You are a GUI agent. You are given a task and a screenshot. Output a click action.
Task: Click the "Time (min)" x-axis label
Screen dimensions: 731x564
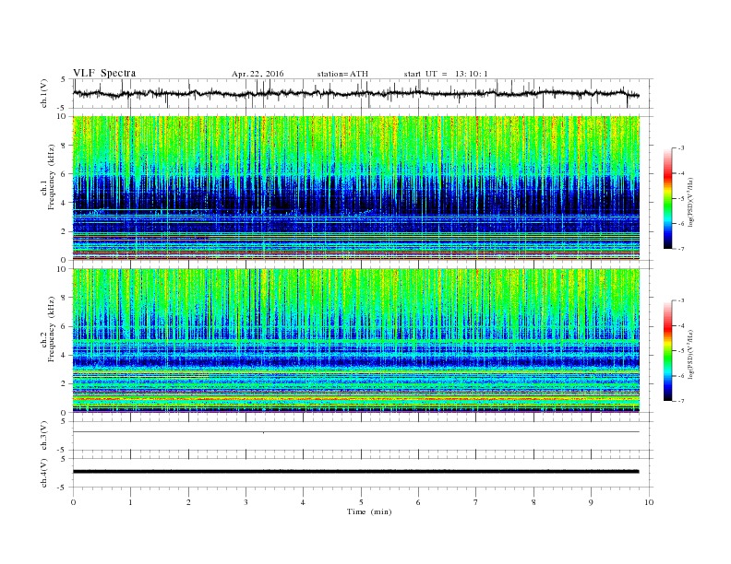click(x=369, y=511)
